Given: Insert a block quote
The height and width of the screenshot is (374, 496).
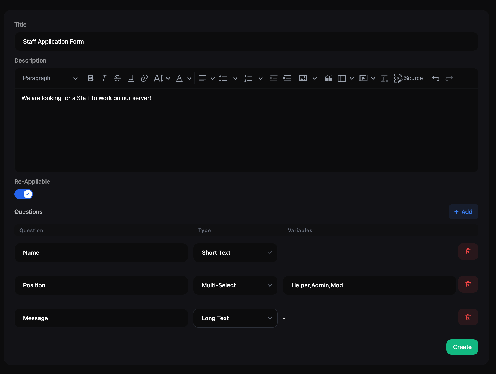Looking at the screenshot, I should [328, 78].
